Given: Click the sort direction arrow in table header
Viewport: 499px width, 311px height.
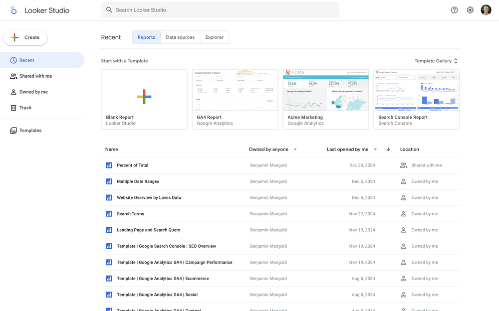Looking at the screenshot, I should 388,149.
